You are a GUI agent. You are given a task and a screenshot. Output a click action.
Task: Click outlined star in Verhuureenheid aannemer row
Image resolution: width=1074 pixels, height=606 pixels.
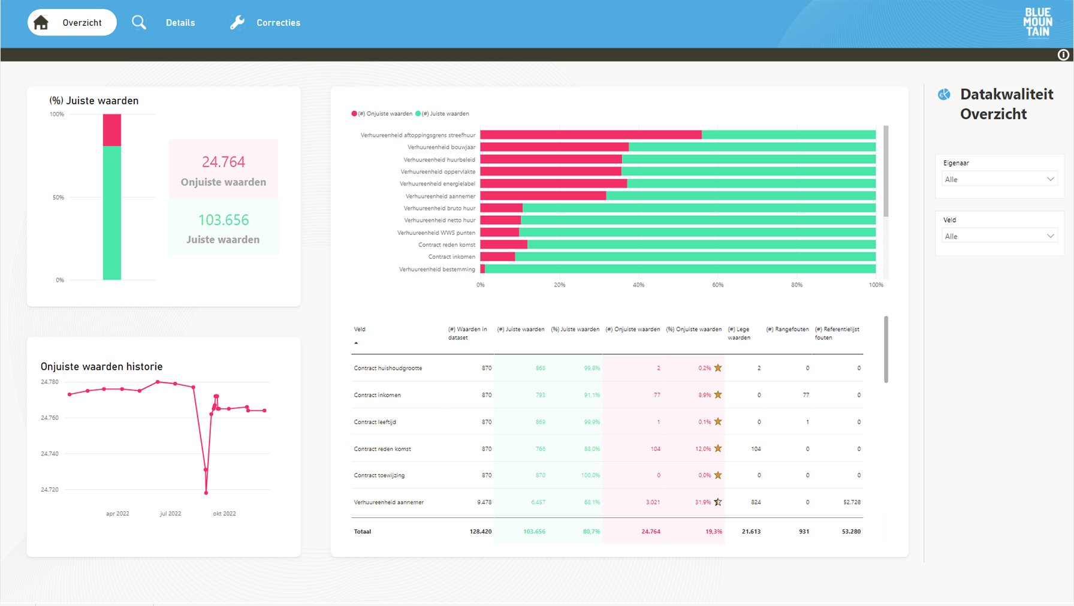click(718, 502)
